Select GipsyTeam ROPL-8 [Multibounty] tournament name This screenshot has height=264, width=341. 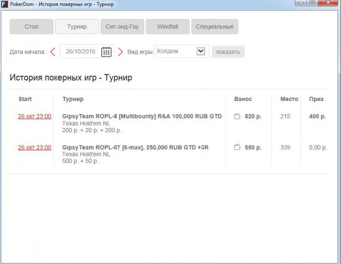(142, 116)
